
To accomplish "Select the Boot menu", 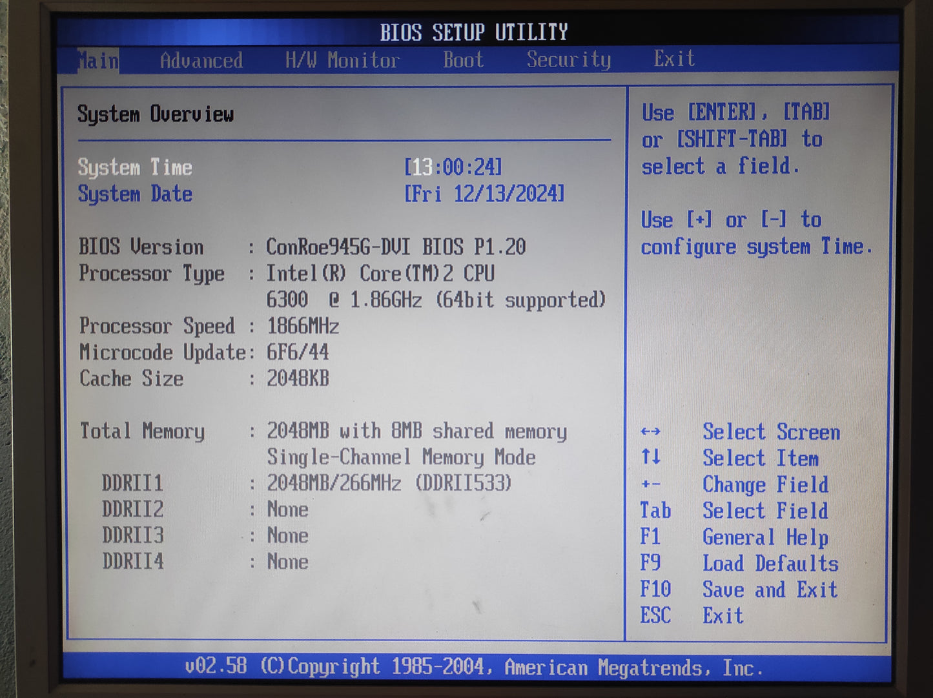I will (462, 59).
